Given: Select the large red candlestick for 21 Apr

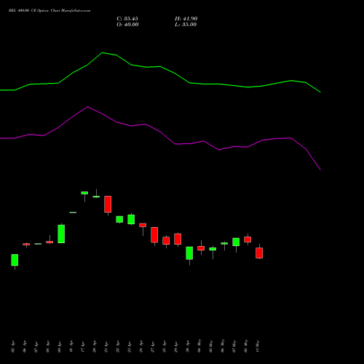Looking at the screenshot, I should 108,204.
